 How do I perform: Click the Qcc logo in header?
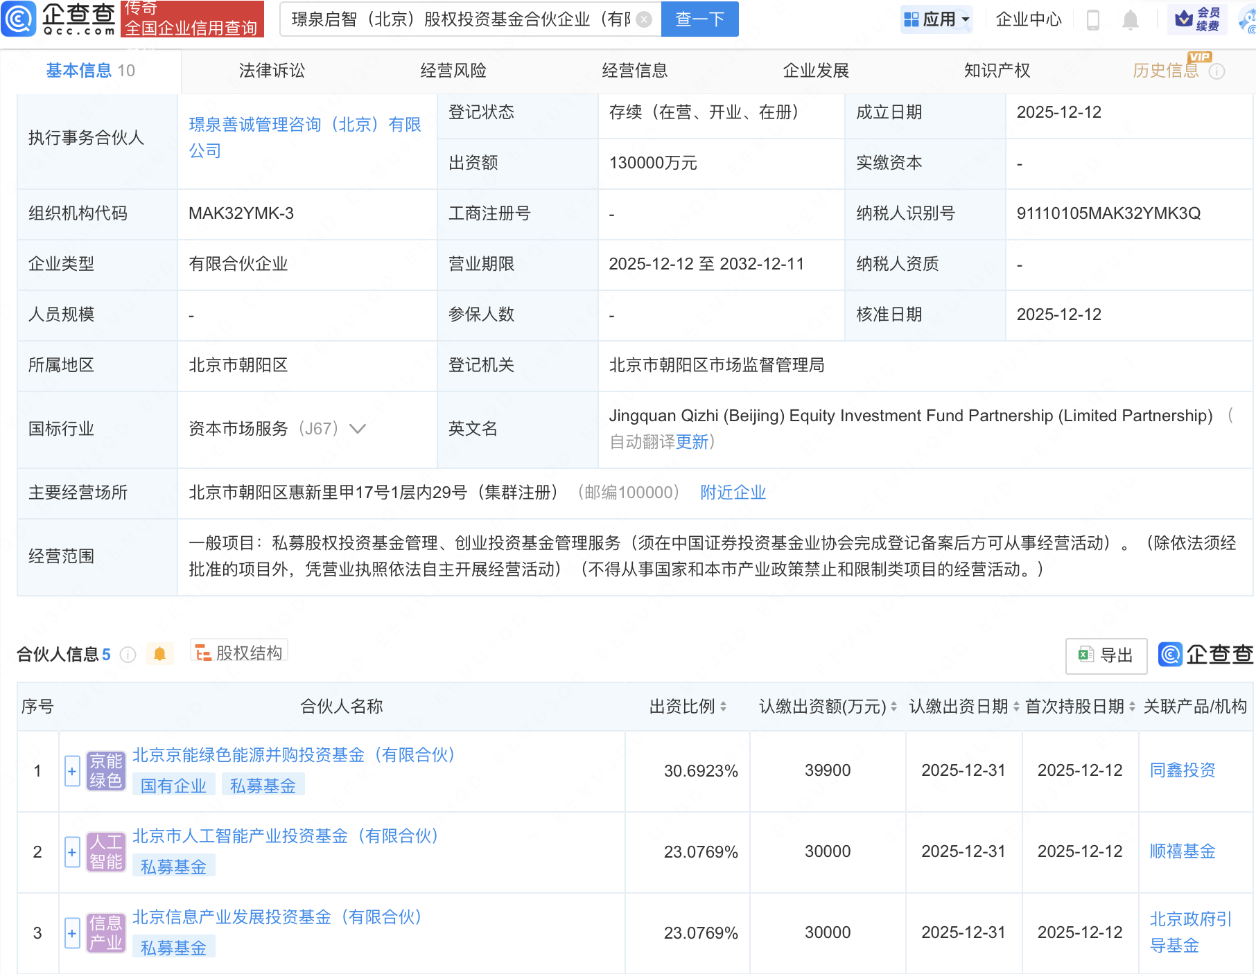58,19
